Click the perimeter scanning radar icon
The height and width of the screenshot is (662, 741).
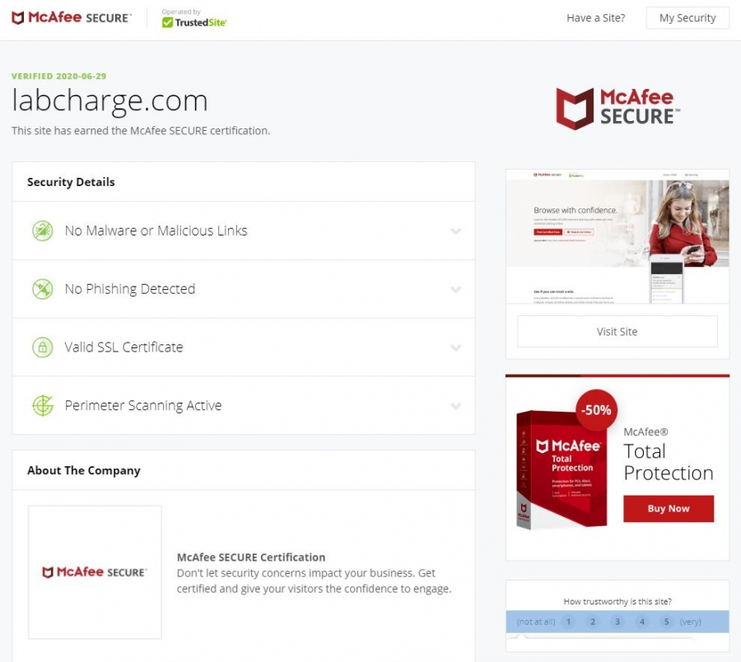coord(43,405)
